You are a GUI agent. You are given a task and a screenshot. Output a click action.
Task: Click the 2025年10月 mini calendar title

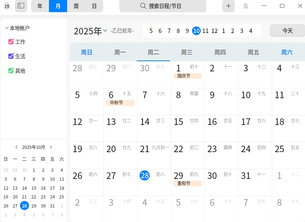click(33, 147)
